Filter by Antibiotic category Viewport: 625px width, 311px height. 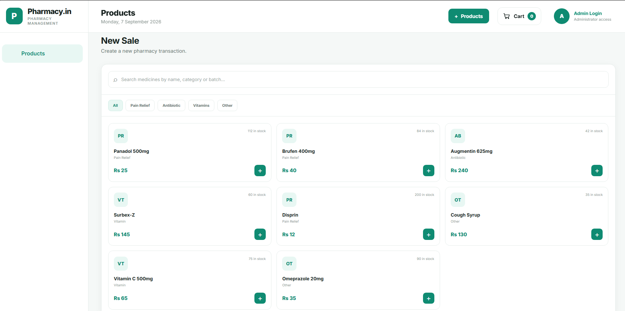coord(171,105)
